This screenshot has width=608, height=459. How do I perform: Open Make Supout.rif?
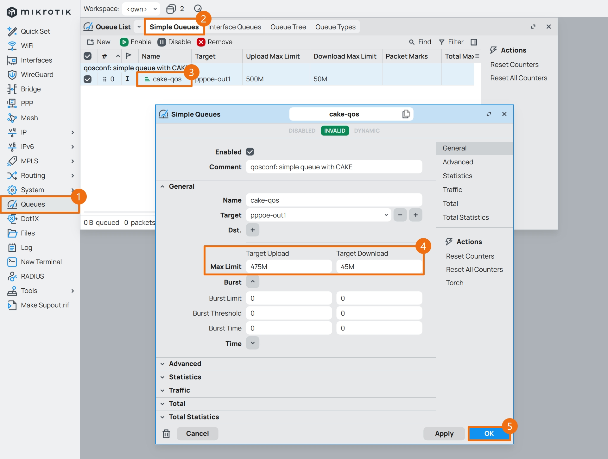[x=45, y=305]
